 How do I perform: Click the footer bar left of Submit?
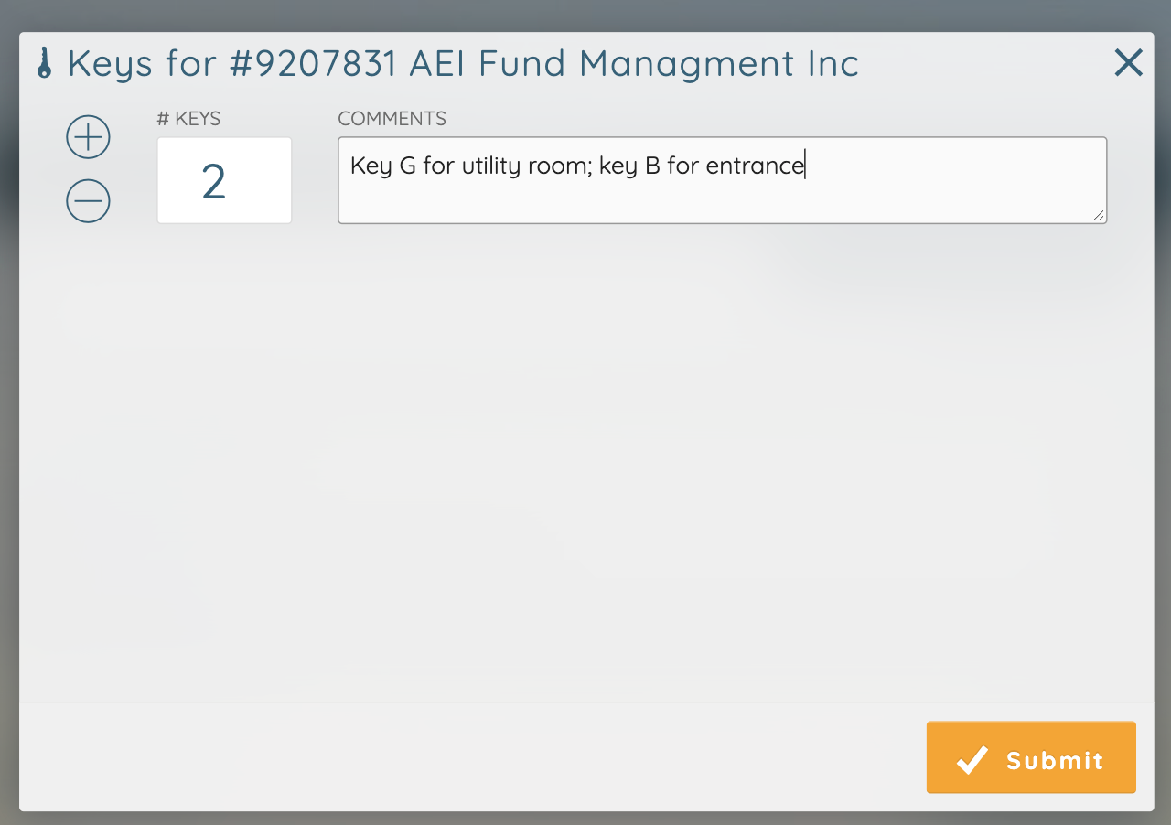pos(471,757)
